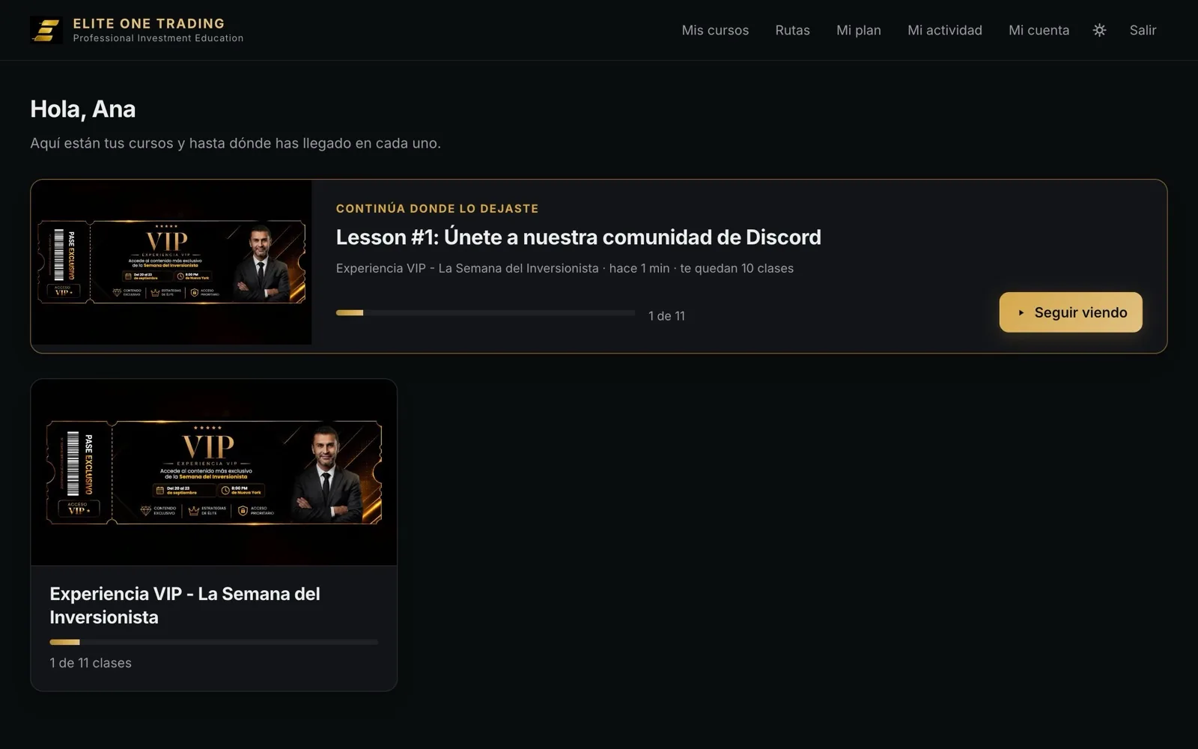
Task: Click the ELITE ONE TRADING brand name
Action: pos(149,23)
